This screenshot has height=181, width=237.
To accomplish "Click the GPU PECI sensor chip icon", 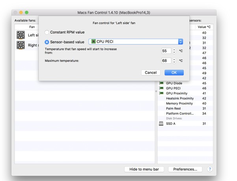I will (161, 88).
